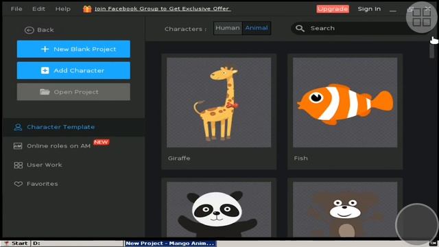Create a New Blank Project

[73, 49]
